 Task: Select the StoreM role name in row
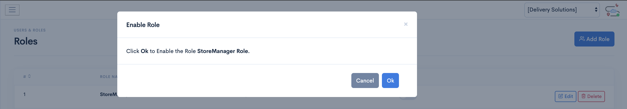(x=109, y=94)
